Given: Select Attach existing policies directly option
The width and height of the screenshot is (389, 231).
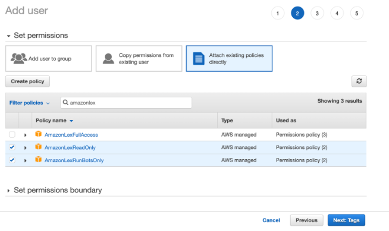Looking at the screenshot, I should coord(229,58).
